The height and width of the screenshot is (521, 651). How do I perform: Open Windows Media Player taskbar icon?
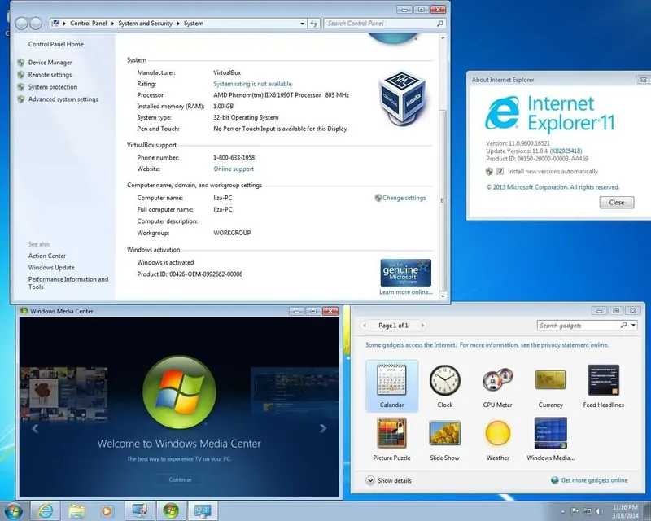coord(107,511)
